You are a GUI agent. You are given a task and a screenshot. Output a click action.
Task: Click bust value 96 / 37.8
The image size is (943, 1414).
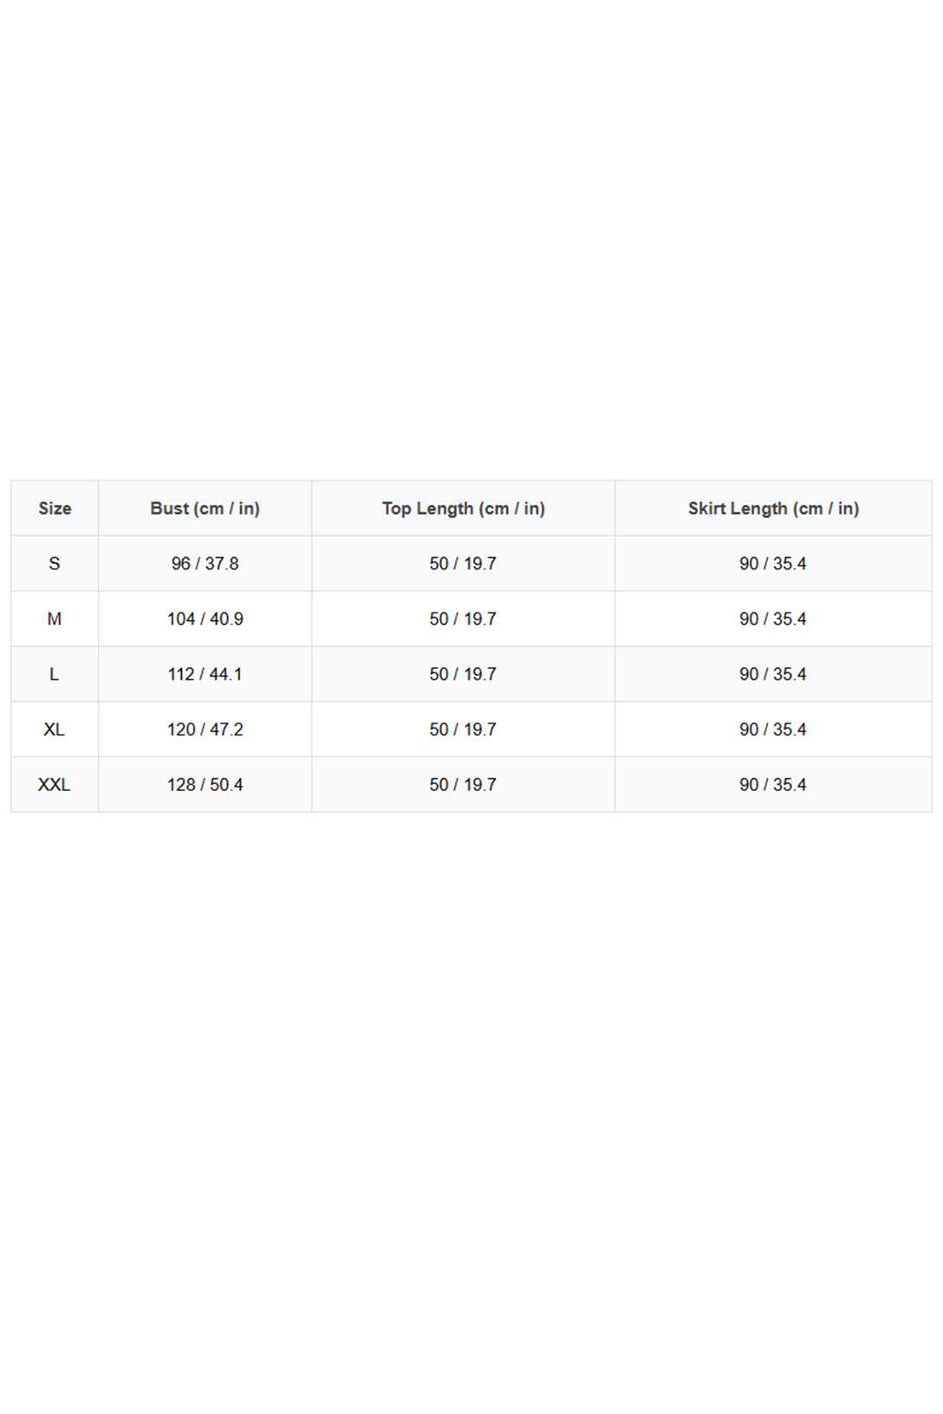205,564
